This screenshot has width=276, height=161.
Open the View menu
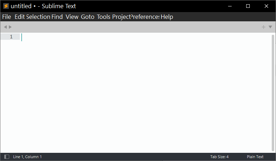pyautogui.click(x=72, y=17)
